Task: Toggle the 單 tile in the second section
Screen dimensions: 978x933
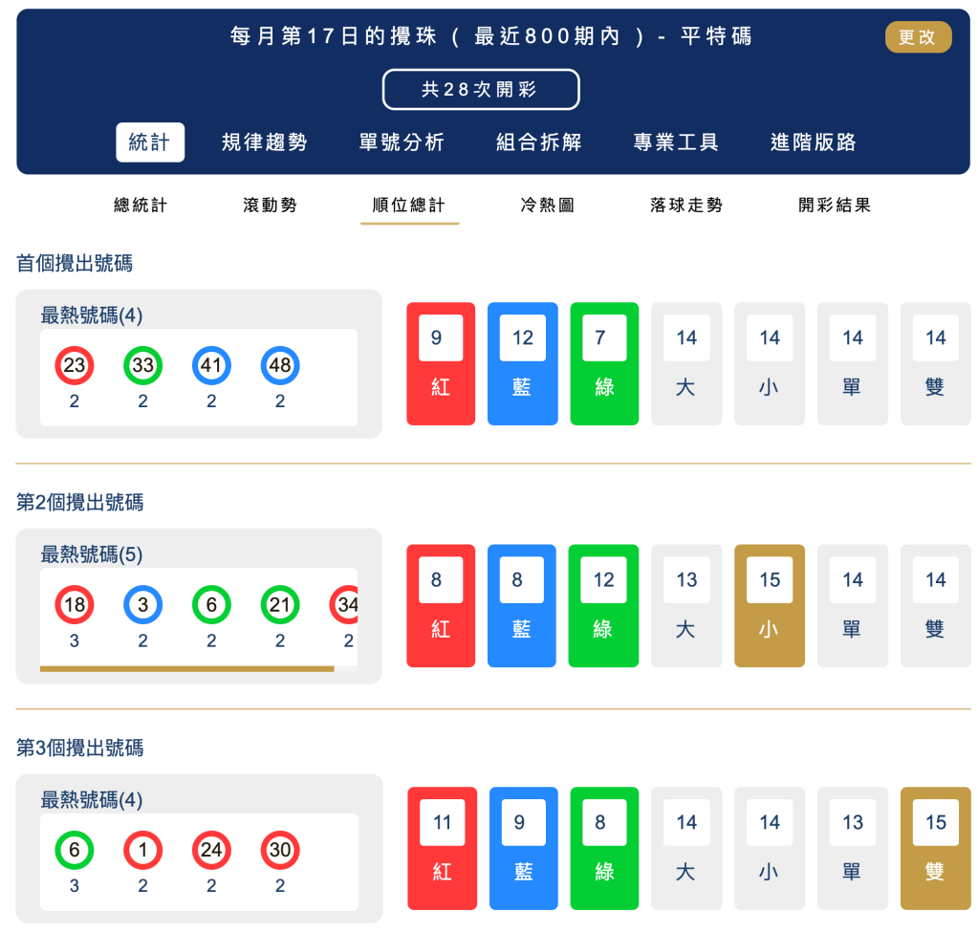Action: click(x=851, y=605)
